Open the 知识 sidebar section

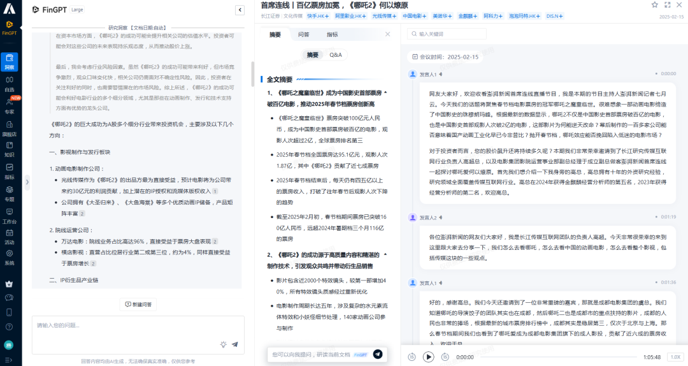coord(9,149)
